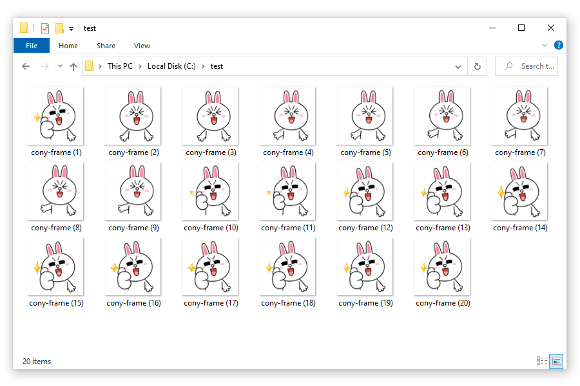Refresh the current folder view
Viewport: 580px width, 386px height.
click(477, 66)
